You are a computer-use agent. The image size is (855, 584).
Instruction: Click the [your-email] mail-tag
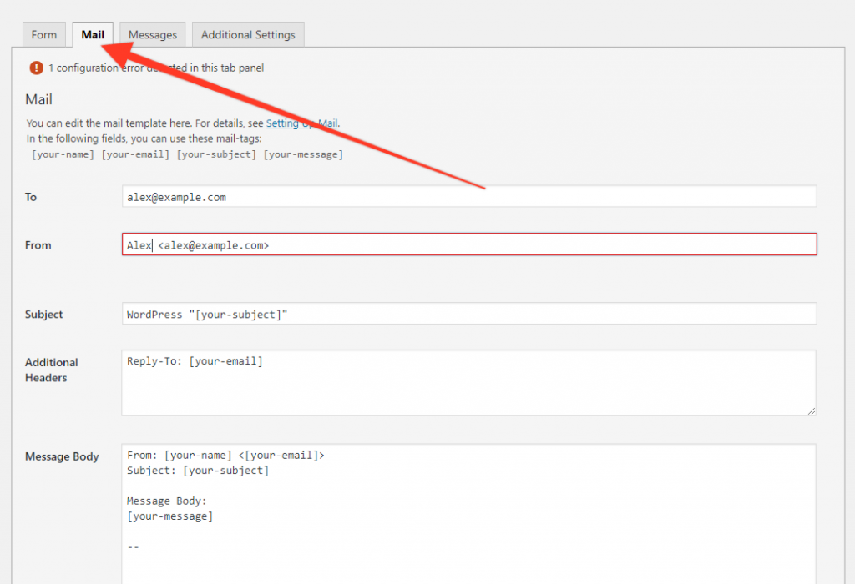pos(135,154)
